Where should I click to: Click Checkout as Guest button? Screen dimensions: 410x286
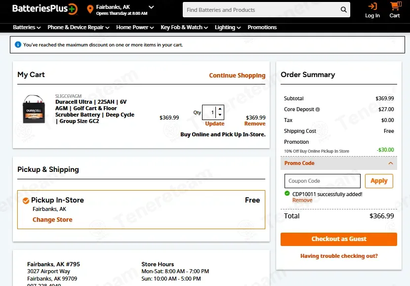339,239
